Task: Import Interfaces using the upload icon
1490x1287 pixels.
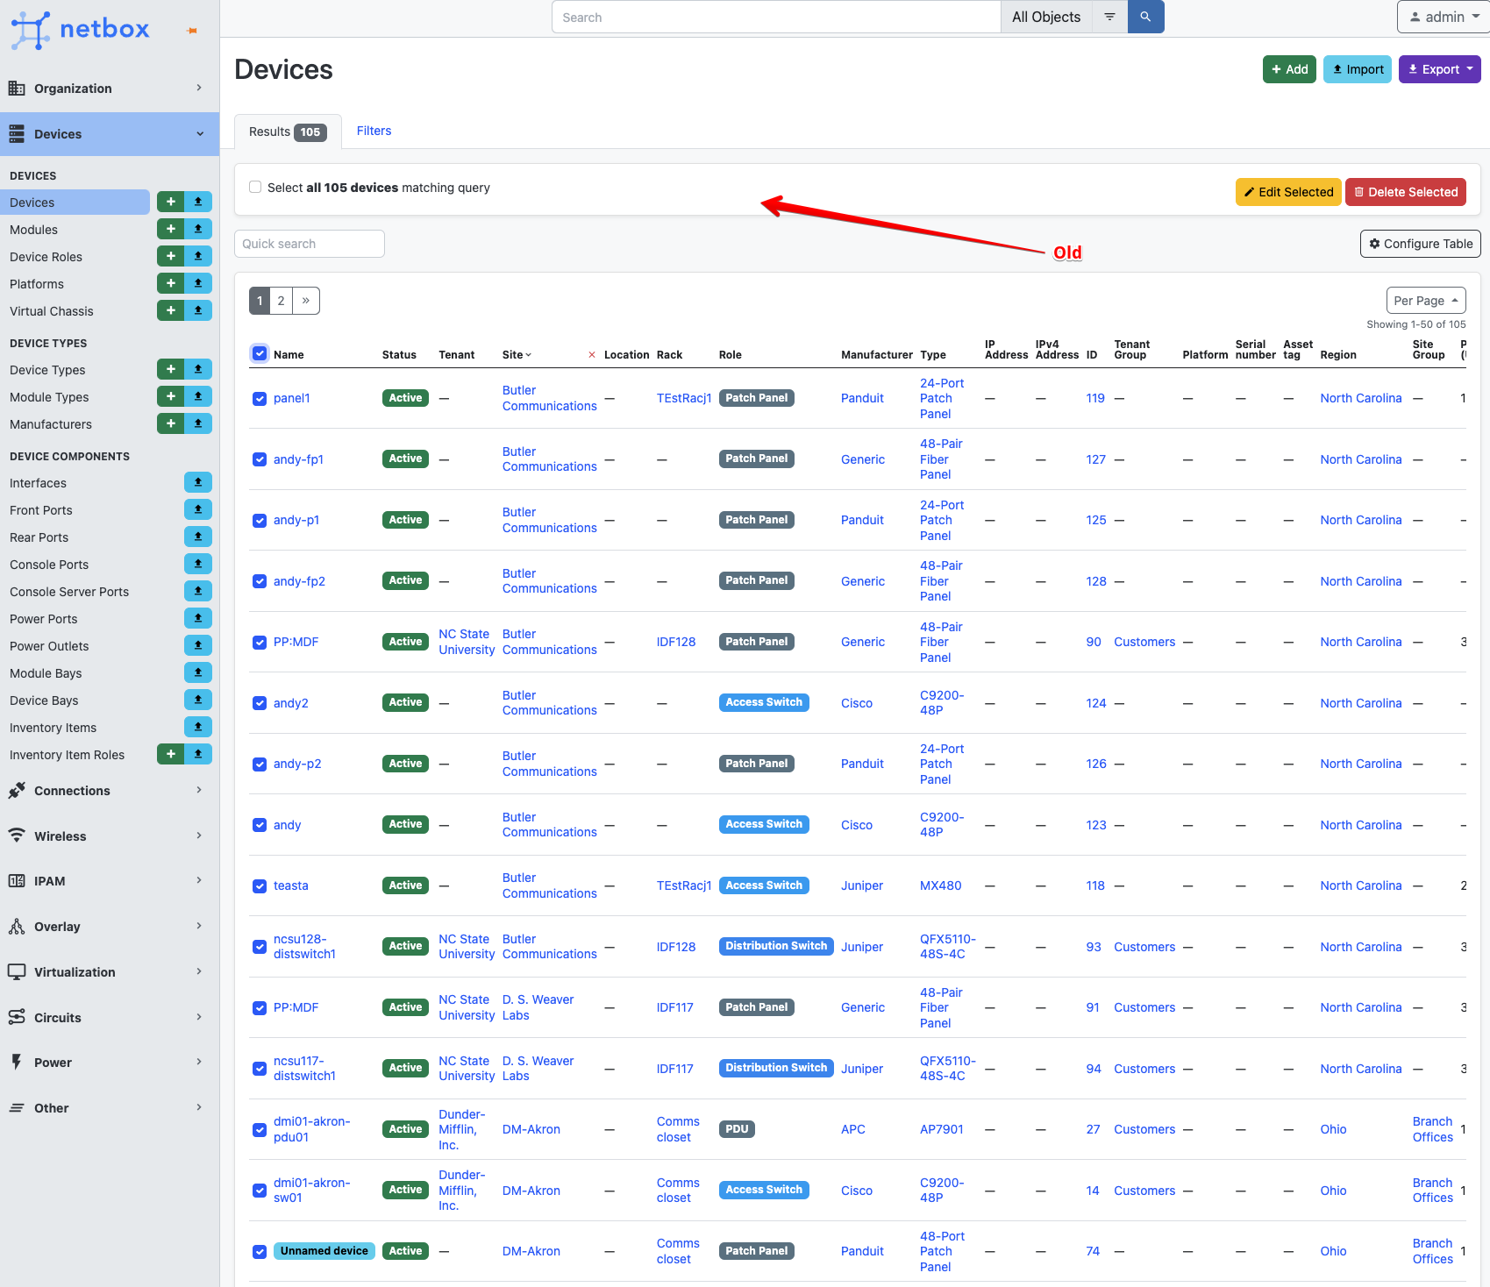Action: tap(198, 483)
